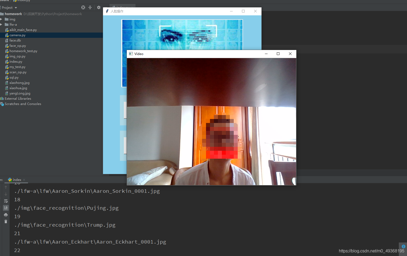Click the clear all trash icon
This screenshot has width=407, height=256.
coord(6,222)
